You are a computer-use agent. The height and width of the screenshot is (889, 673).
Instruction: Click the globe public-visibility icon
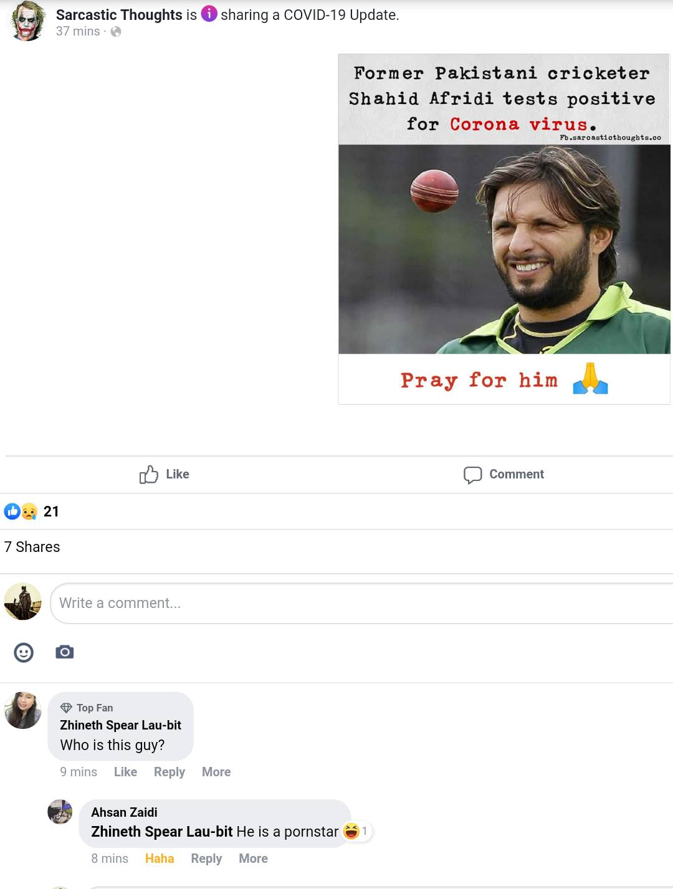click(116, 32)
